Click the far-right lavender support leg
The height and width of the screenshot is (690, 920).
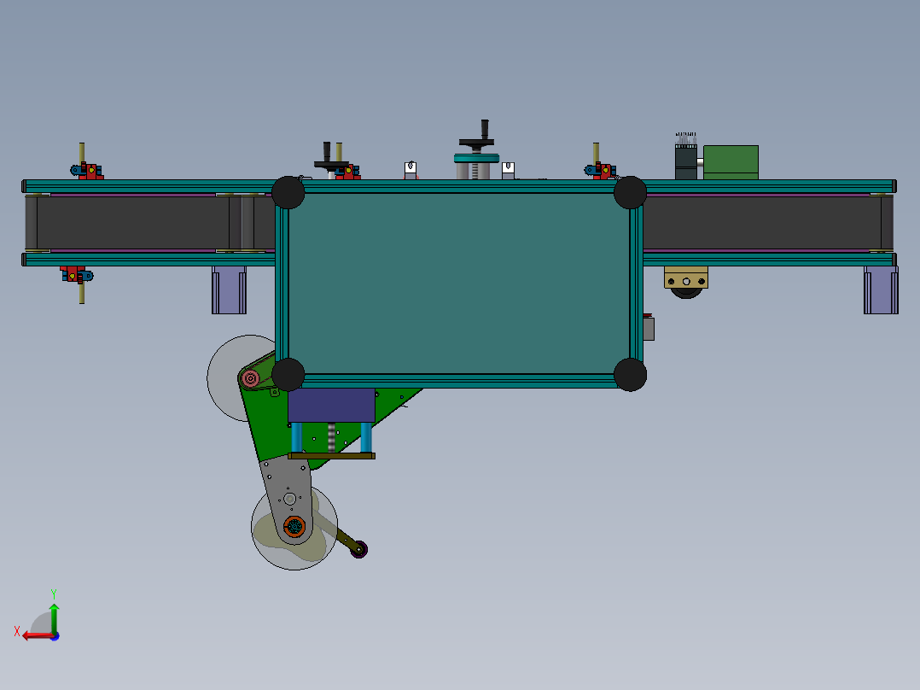[x=880, y=289]
